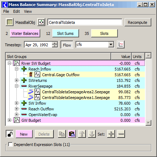
Task: Click the copy slots icon
Action: tap(62, 134)
